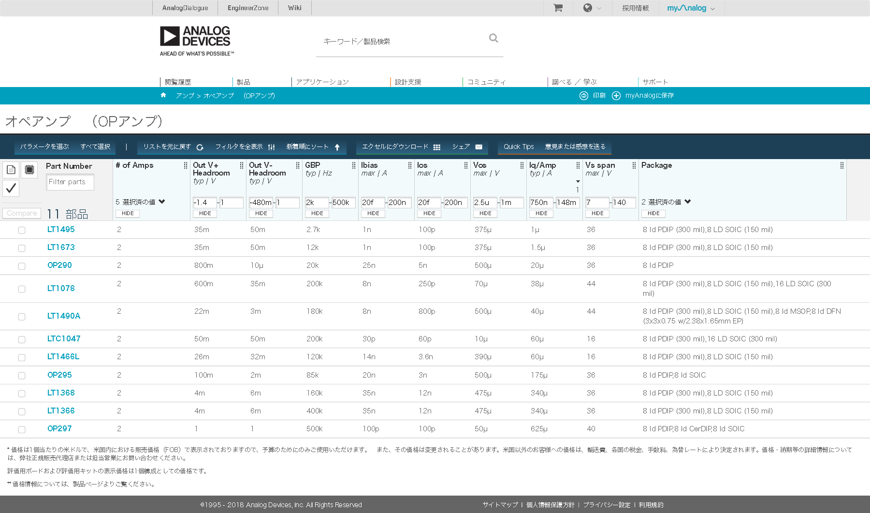
Task: Click the 意見または感想を送る button
Action: tap(575, 147)
